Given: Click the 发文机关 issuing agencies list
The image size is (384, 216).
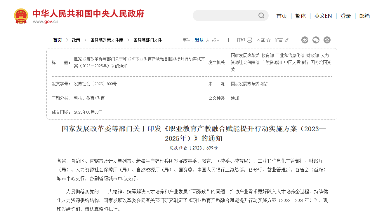Looking at the screenshot, I should coord(281,62).
